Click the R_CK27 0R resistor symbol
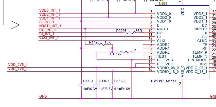This screenshot has height=107, width=216. pos(126,52)
